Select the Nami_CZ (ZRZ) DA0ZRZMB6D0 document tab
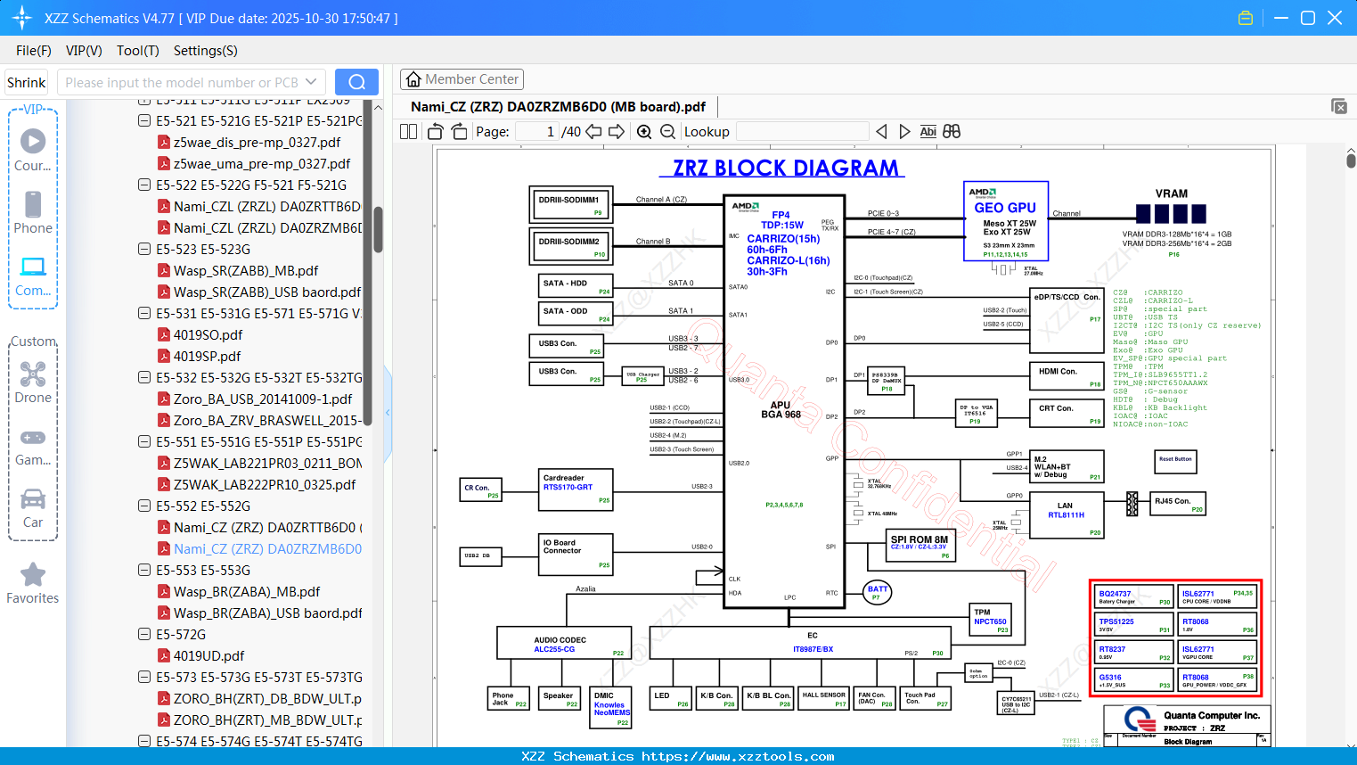Image resolution: width=1357 pixels, height=765 pixels. coord(558,107)
